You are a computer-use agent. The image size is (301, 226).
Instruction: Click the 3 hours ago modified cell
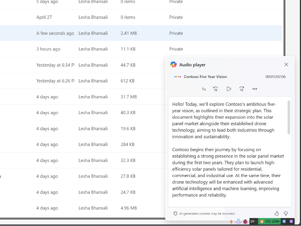pyautogui.click(x=48, y=49)
